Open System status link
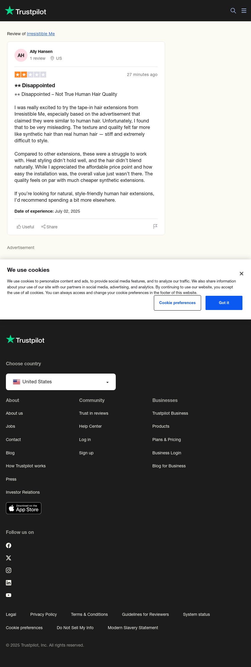251x667 pixels. point(196,614)
